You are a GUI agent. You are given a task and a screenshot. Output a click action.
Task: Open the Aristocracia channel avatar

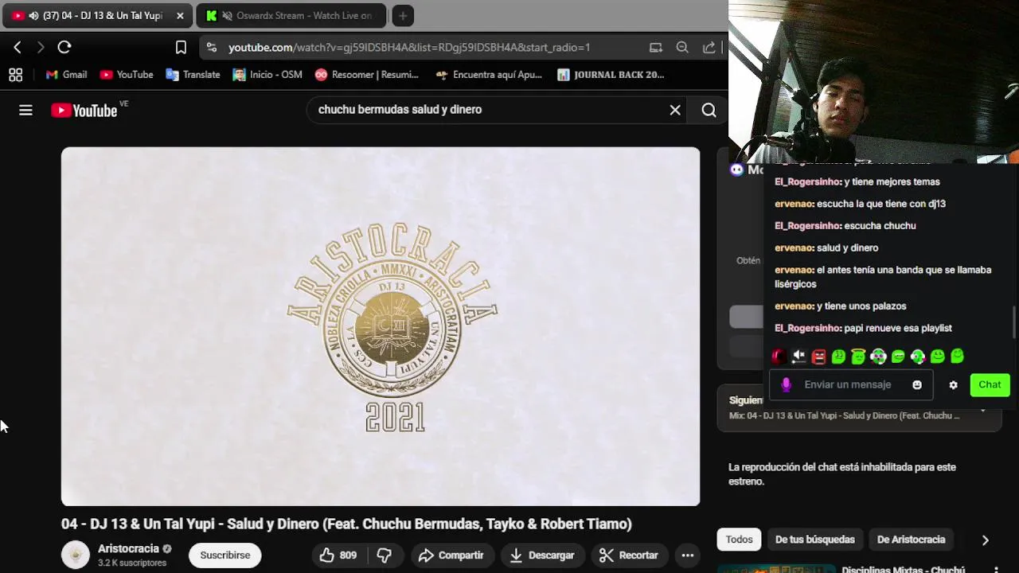pos(76,555)
